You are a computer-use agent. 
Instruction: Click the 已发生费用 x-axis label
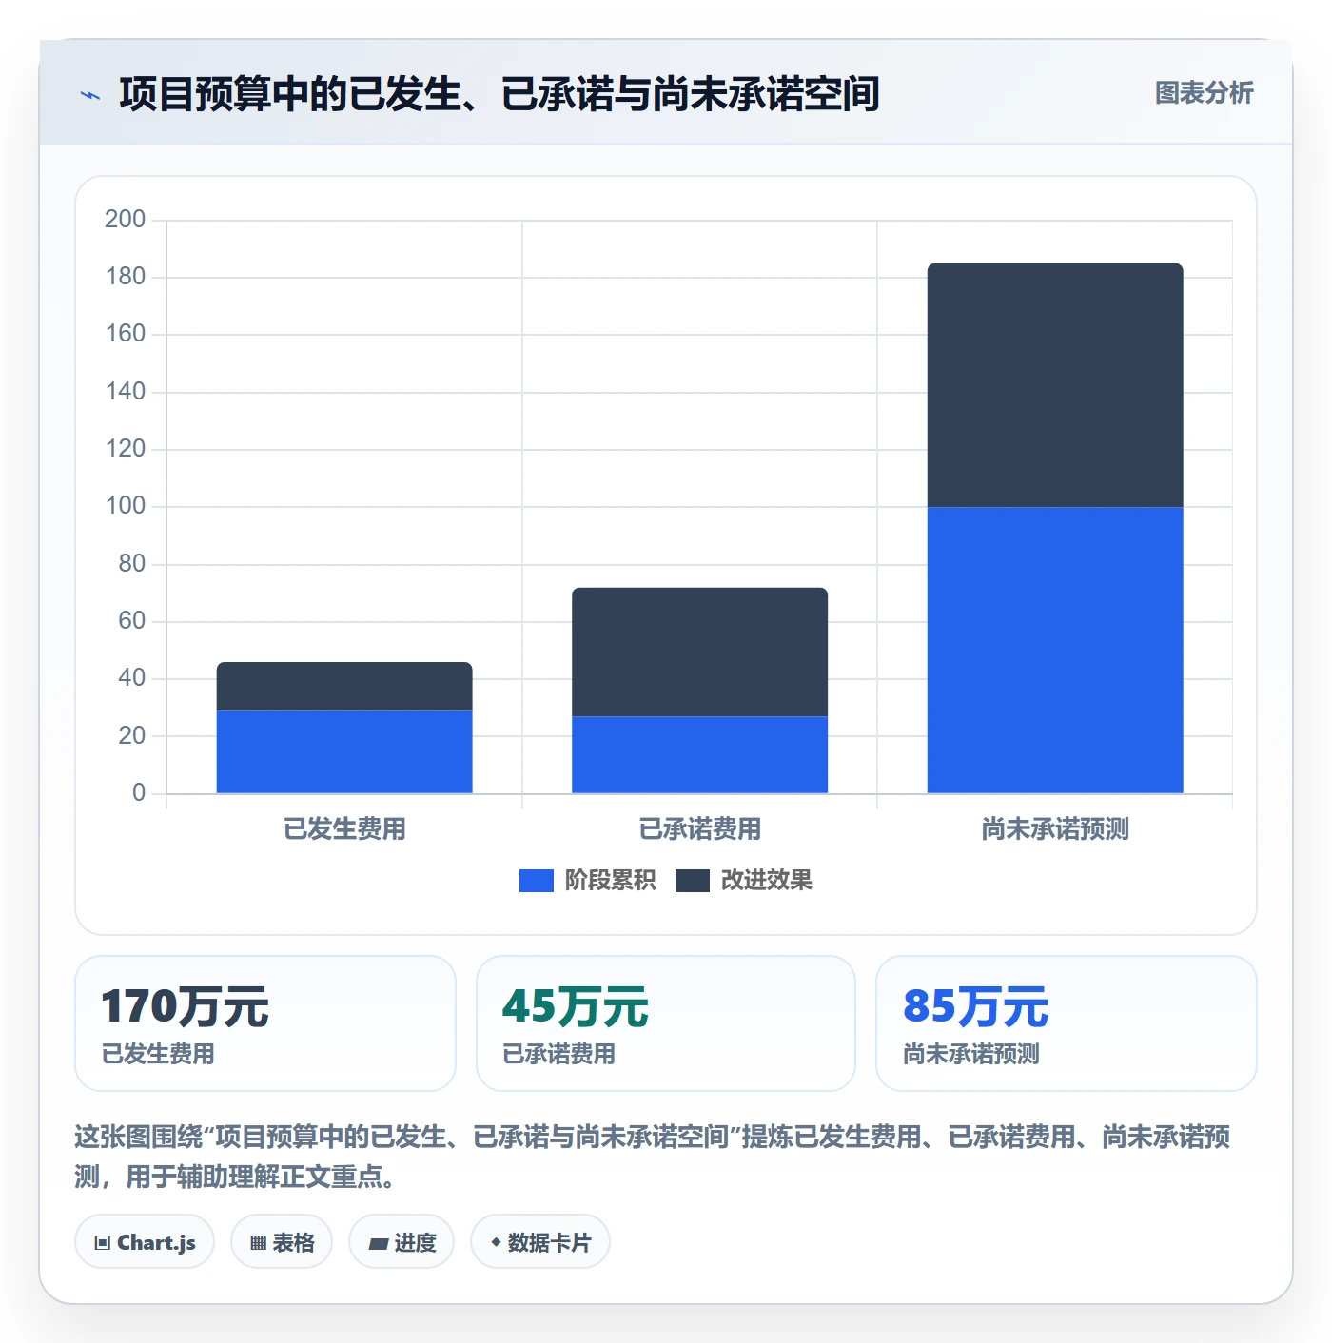[x=344, y=829]
